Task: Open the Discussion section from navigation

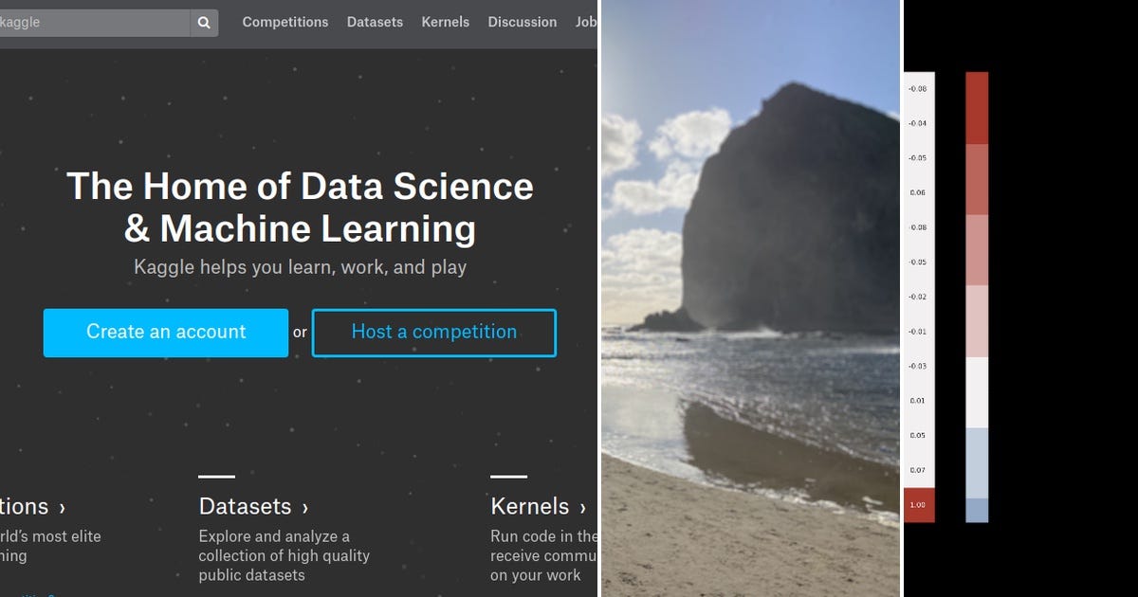Action: coord(522,22)
